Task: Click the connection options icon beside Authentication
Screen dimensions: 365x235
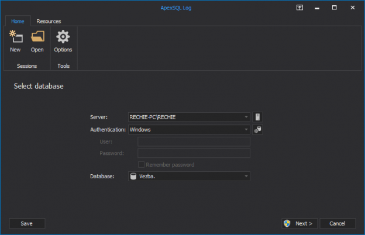Action: (257, 130)
